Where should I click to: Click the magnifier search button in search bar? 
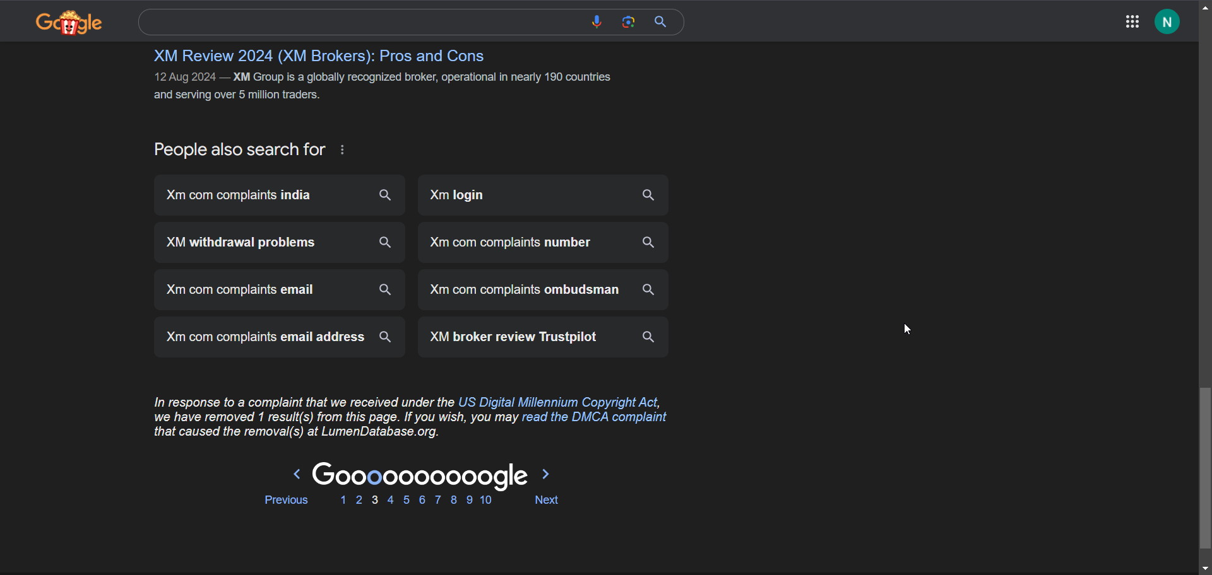pos(660,22)
